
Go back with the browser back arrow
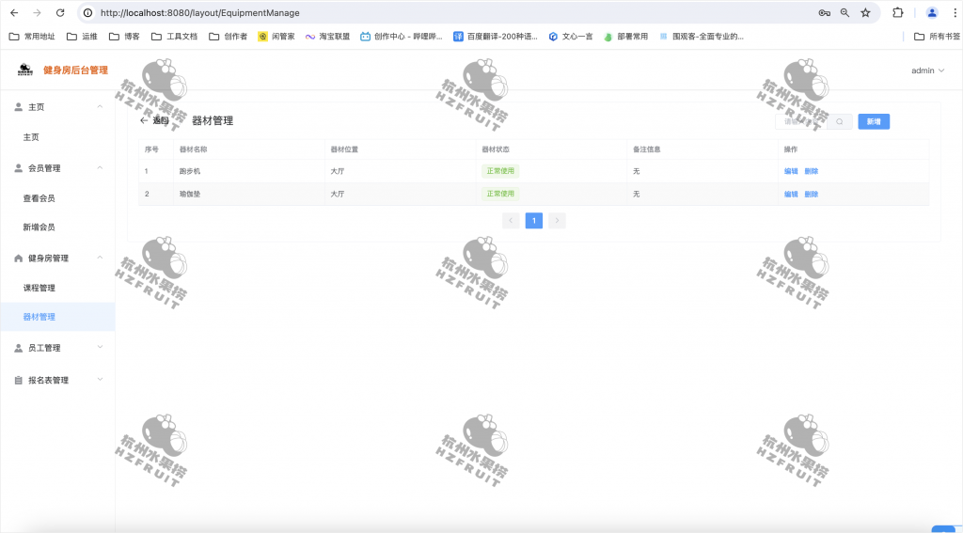click(x=15, y=13)
